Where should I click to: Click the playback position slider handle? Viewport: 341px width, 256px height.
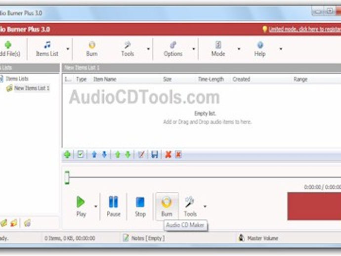point(67,178)
